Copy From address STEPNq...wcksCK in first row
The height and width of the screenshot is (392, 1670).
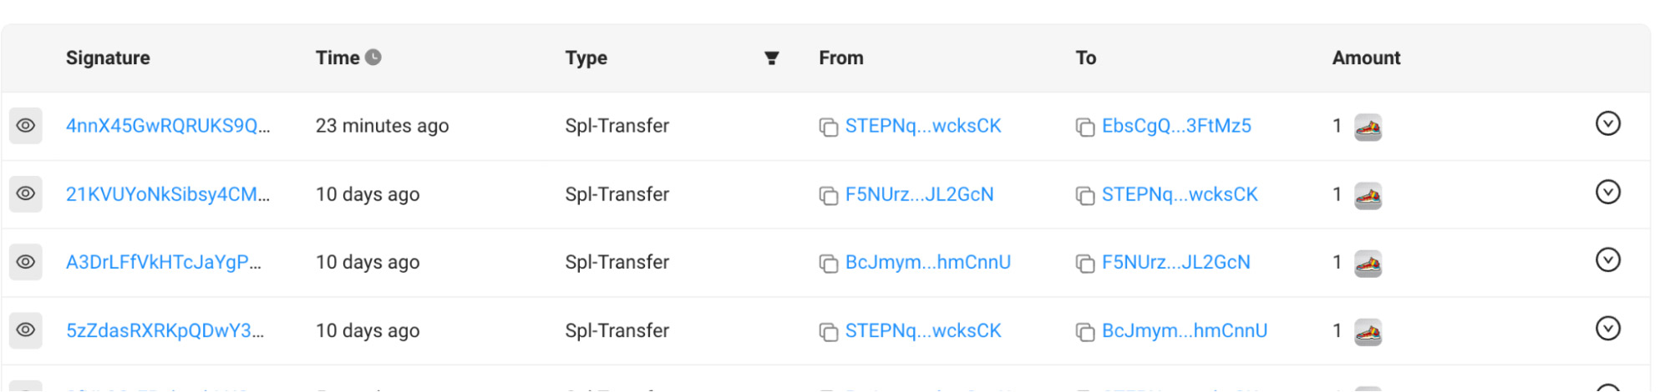[x=829, y=128]
